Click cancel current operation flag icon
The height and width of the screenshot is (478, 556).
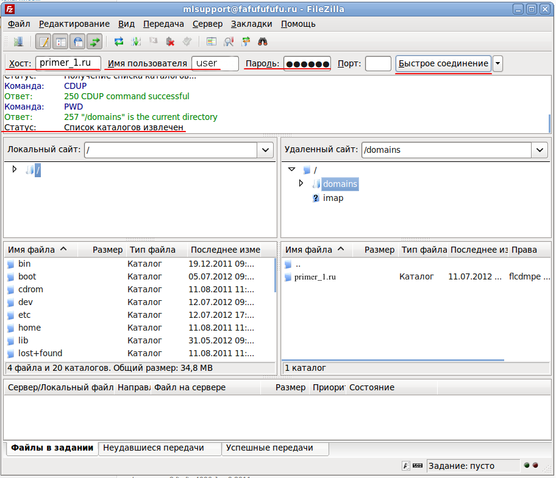[x=153, y=41]
